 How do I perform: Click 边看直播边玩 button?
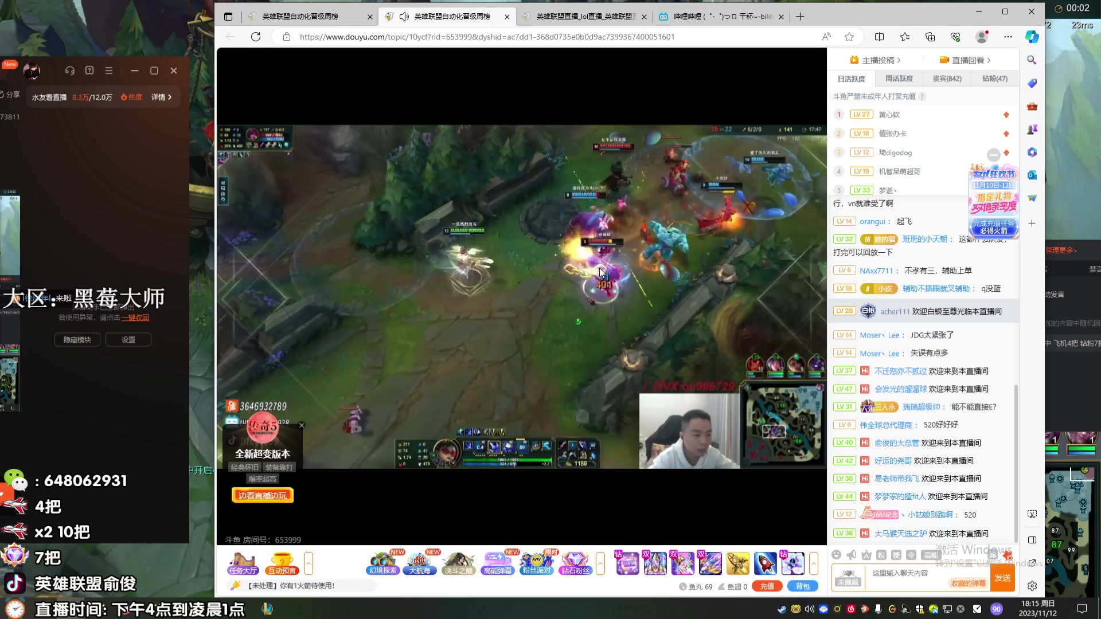point(263,496)
